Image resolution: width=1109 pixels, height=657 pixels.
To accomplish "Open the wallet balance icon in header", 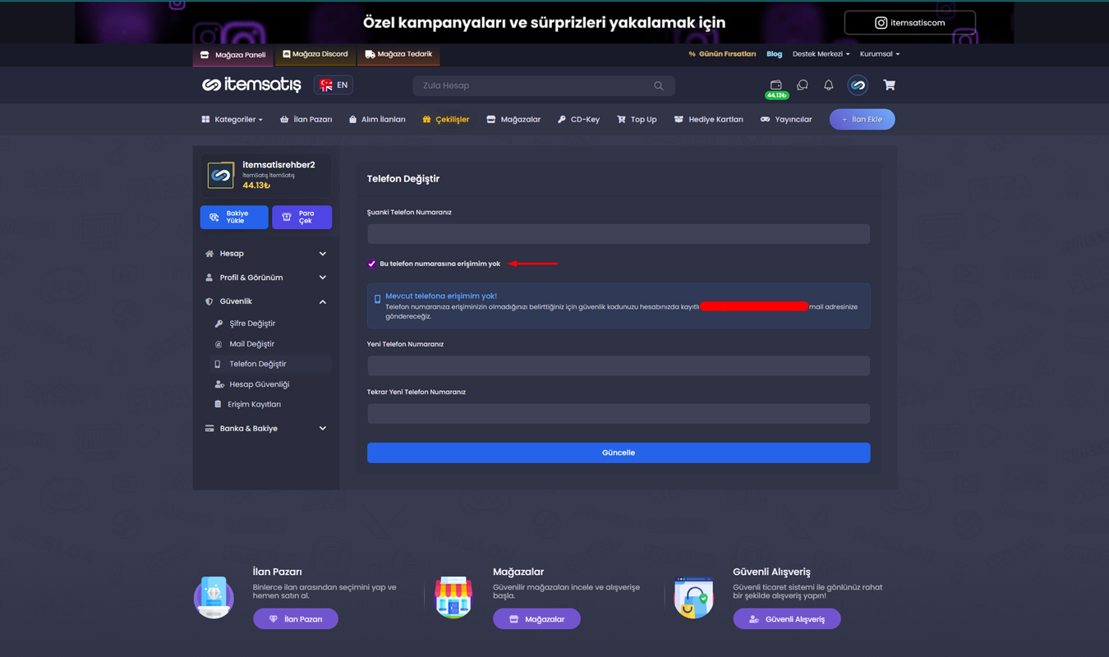I will click(x=775, y=85).
